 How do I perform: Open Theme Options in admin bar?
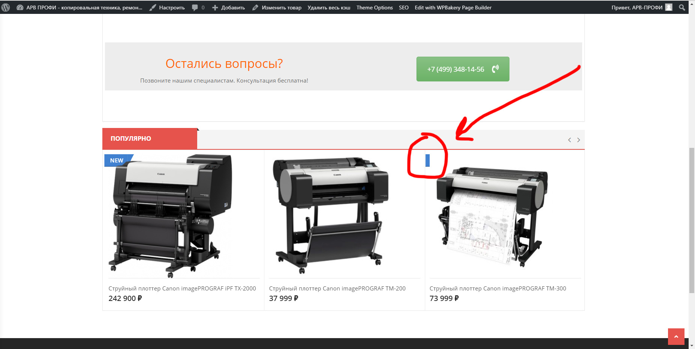[374, 8]
